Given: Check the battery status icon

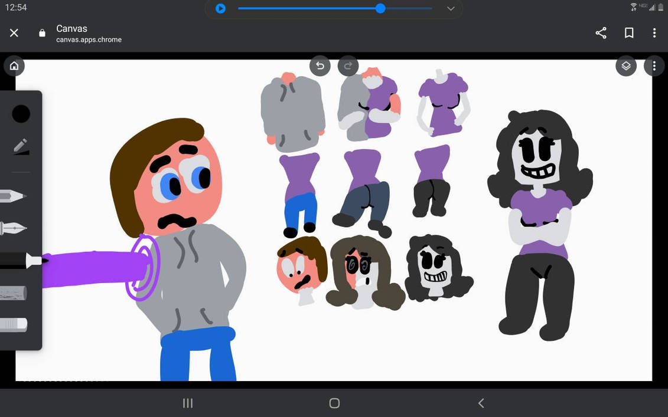Looking at the screenshot, I should [661, 7].
